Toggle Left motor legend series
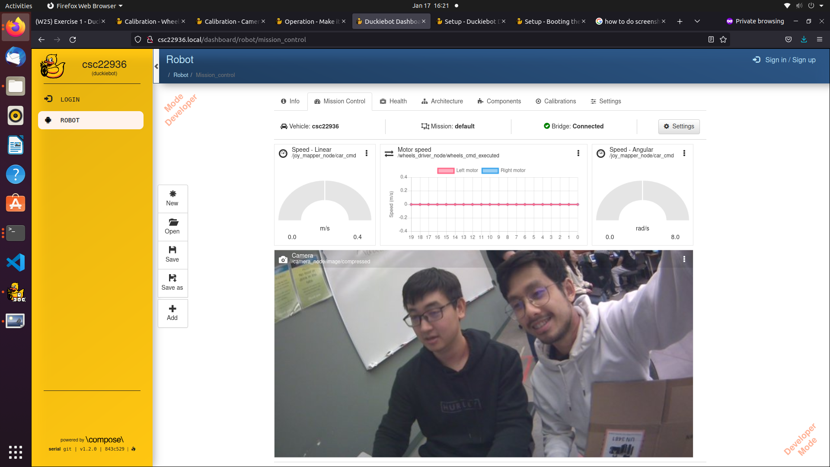The height and width of the screenshot is (467, 830). click(457, 170)
